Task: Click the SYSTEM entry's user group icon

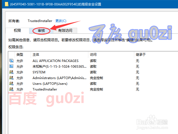Action: (11, 72)
